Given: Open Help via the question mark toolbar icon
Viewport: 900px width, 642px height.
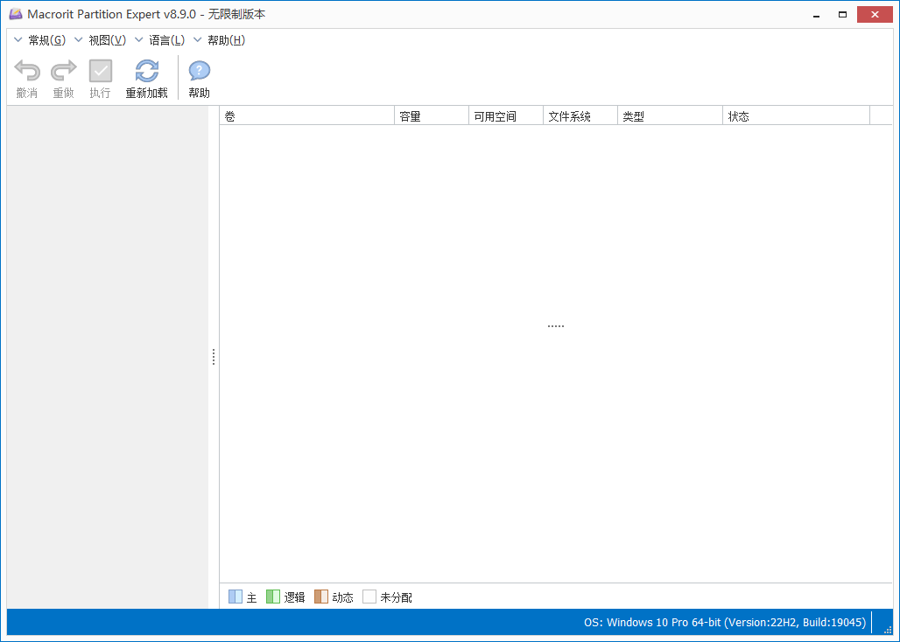Looking at the screenshot, I should click(x=198, y=72).
